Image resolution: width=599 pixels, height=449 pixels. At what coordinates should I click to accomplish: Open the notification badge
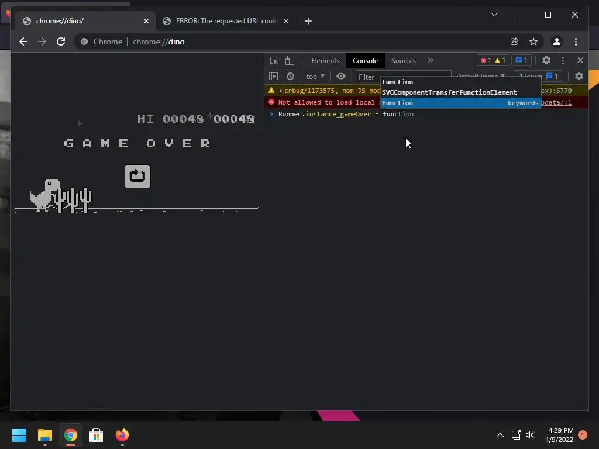(583, 435)
